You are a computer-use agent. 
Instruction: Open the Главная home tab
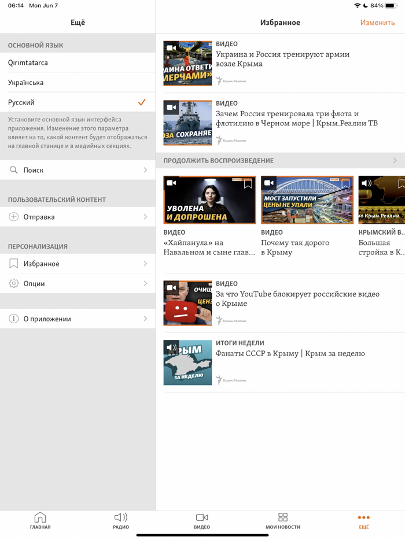40,520
